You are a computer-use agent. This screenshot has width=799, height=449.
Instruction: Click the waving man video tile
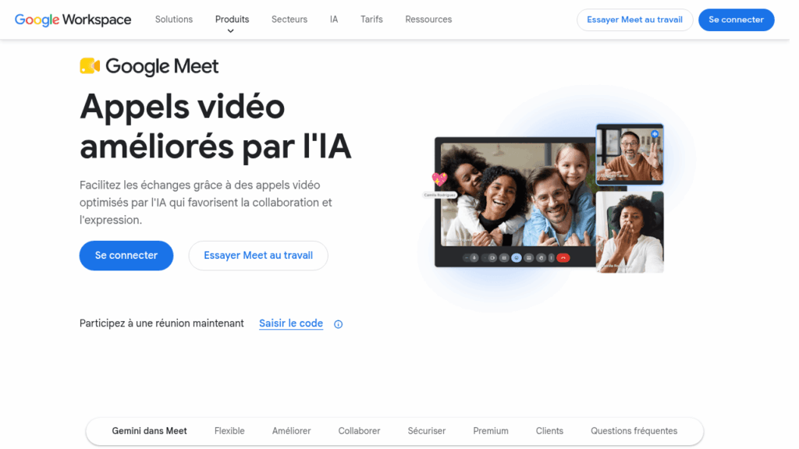tap(630, 154)
